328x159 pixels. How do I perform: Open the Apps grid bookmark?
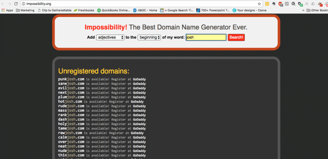point(7,10)
